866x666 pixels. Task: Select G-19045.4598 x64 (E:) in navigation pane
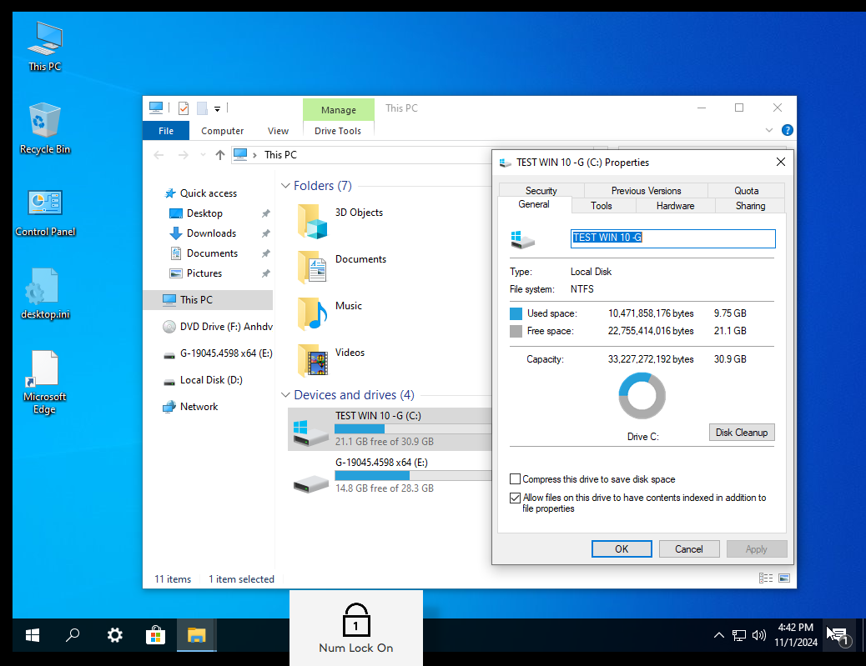tap(218, 353)
